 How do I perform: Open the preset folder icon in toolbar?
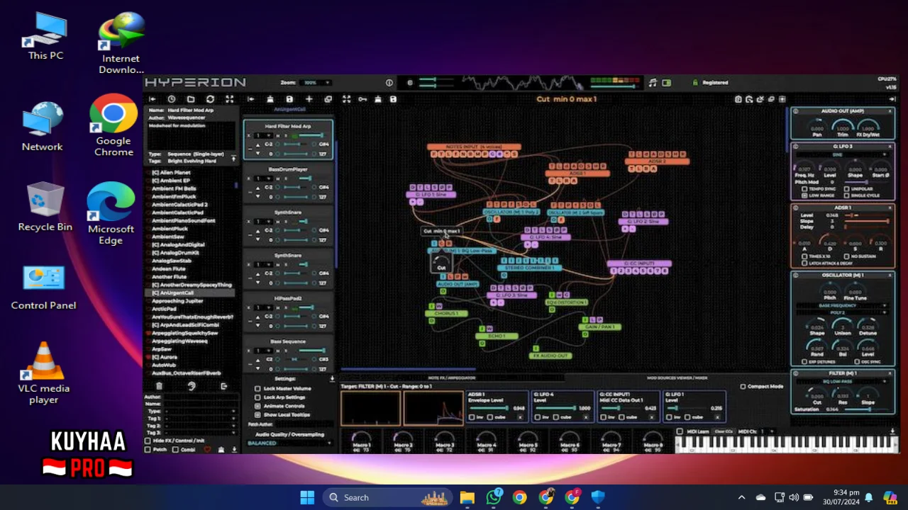(191, 99)
